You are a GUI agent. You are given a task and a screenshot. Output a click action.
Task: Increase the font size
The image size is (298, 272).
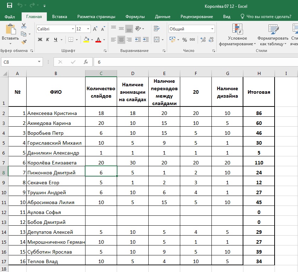pos(95,29)
